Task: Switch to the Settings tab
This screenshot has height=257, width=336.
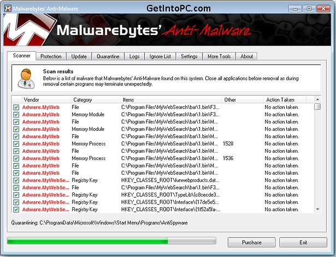Action: pyautogui.click(x=189, y=57)
